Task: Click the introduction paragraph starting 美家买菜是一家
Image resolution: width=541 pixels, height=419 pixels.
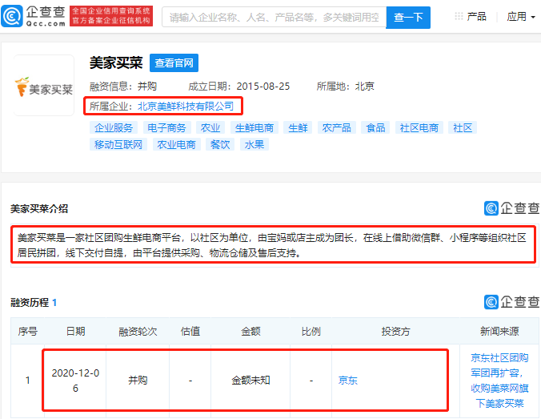Action: tap(272, 245)
